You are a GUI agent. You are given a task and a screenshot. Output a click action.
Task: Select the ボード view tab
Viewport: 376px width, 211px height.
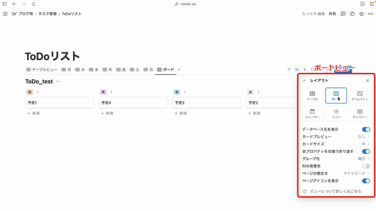(166, 70)
